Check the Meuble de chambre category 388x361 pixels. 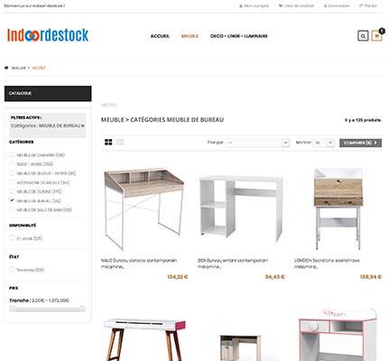(x=12, y=154)
